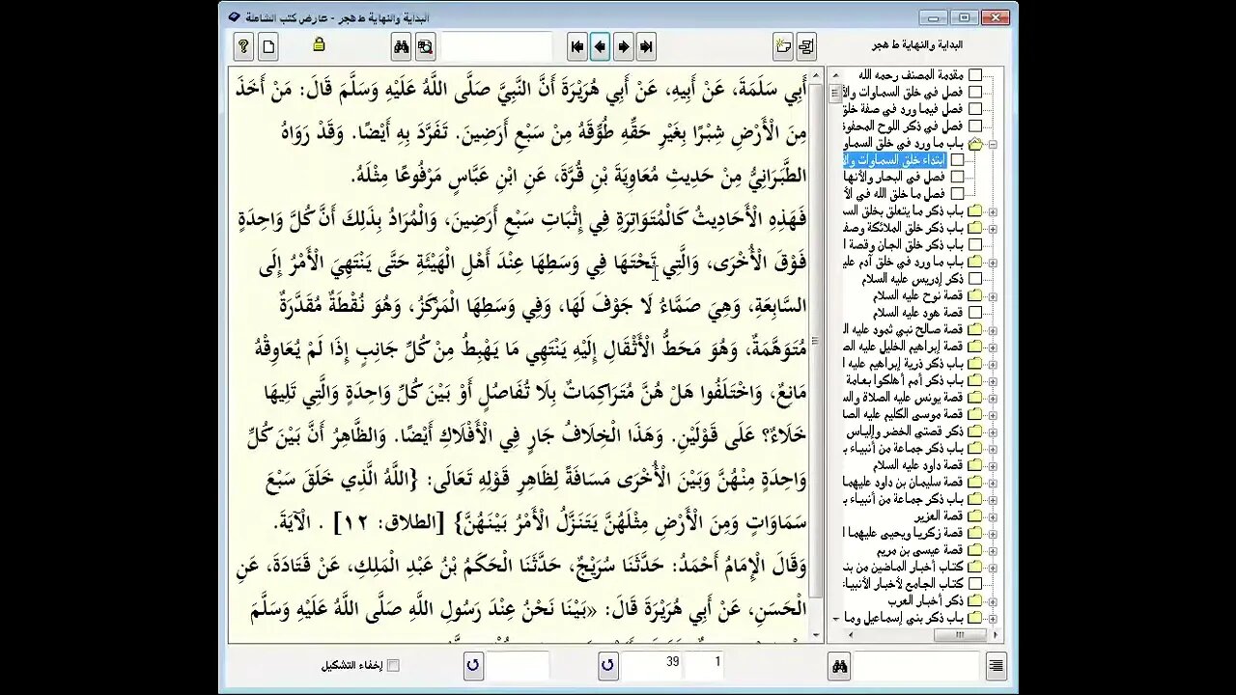Open tree item باب ذكر خلق الجان

tap(904, 245)
